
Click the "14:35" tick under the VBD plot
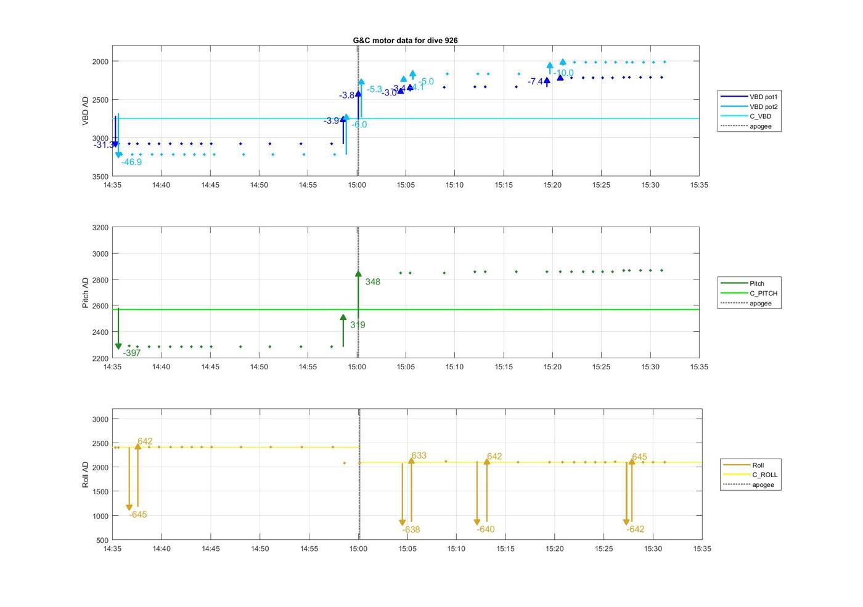112,185
